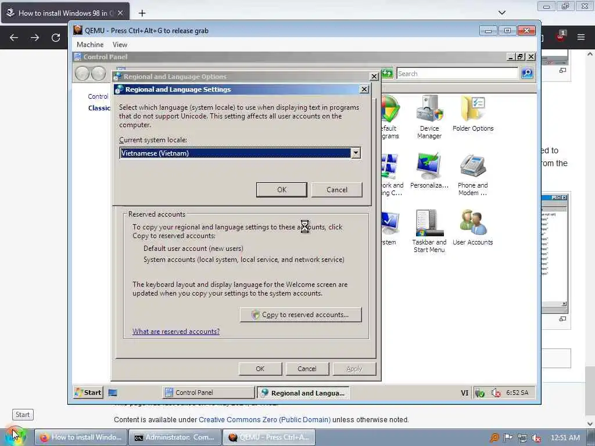The width and height of the screenshot is (595, 446).
Task: Click the host network tray icon
Action: coord(522,438)
